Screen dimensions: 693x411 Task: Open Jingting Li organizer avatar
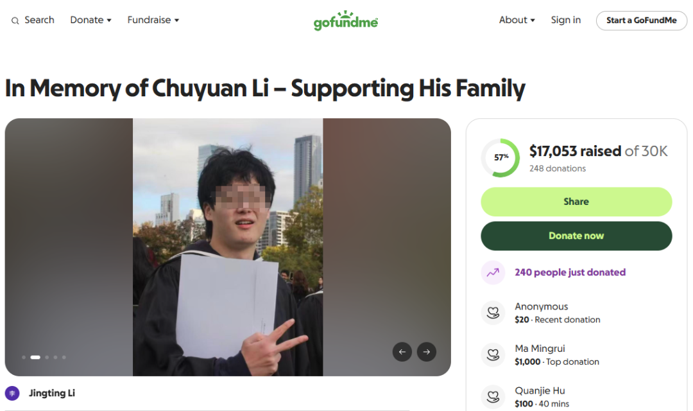point(12,393)
